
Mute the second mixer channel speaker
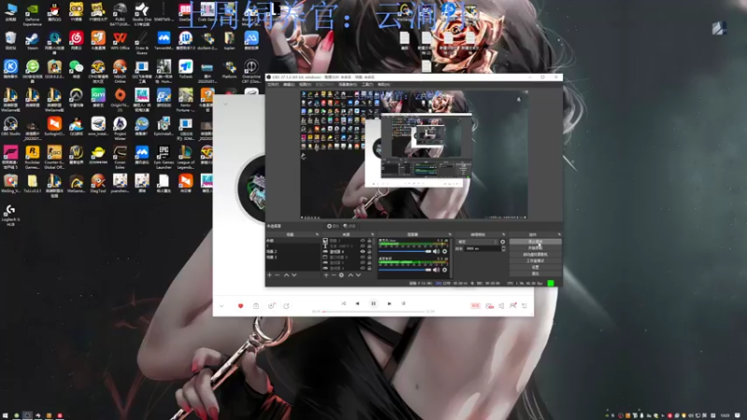click(x=436, y=270)
